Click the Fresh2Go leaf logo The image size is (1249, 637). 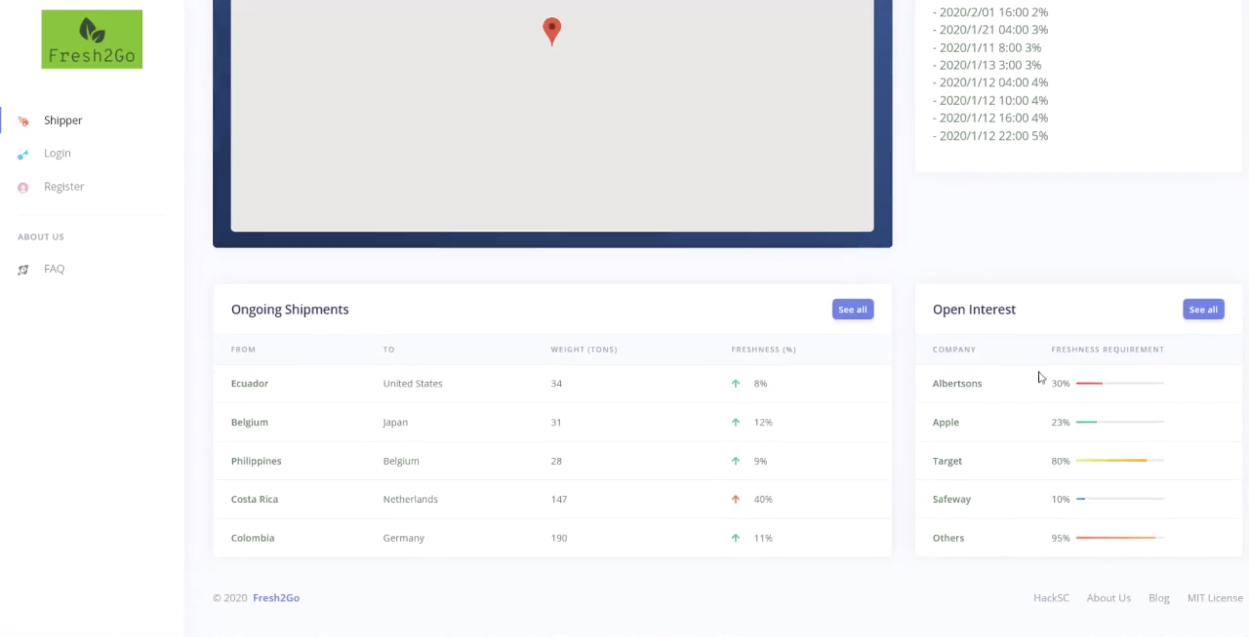tap(92, 39)
